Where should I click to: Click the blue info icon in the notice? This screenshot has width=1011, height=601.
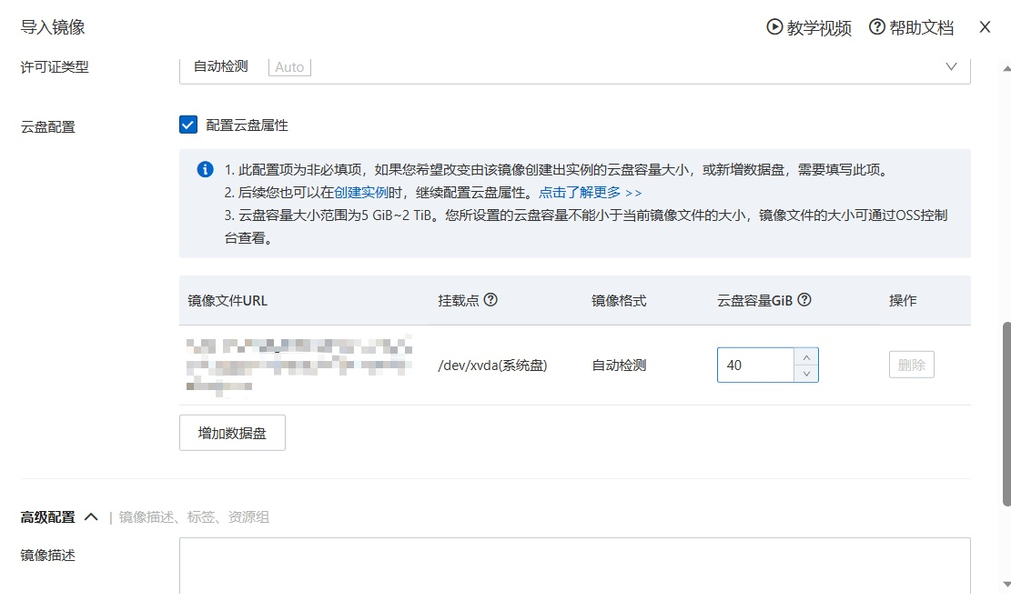(206, 170)
